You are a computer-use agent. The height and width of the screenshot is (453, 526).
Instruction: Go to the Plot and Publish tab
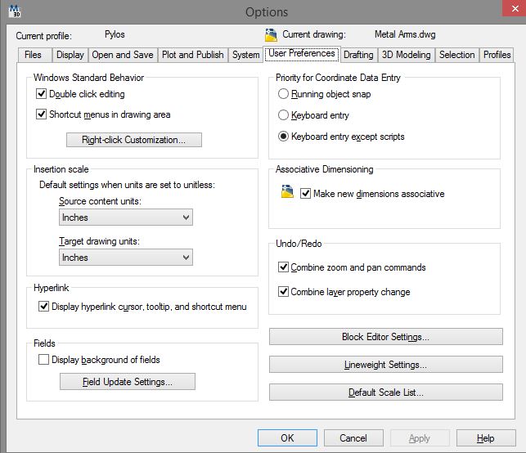click(192, 55)
